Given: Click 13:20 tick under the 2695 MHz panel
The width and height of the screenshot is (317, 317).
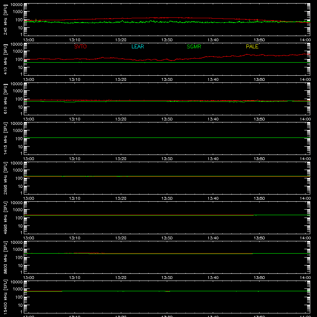Looking at the screenshot, I should pos(121,199).
